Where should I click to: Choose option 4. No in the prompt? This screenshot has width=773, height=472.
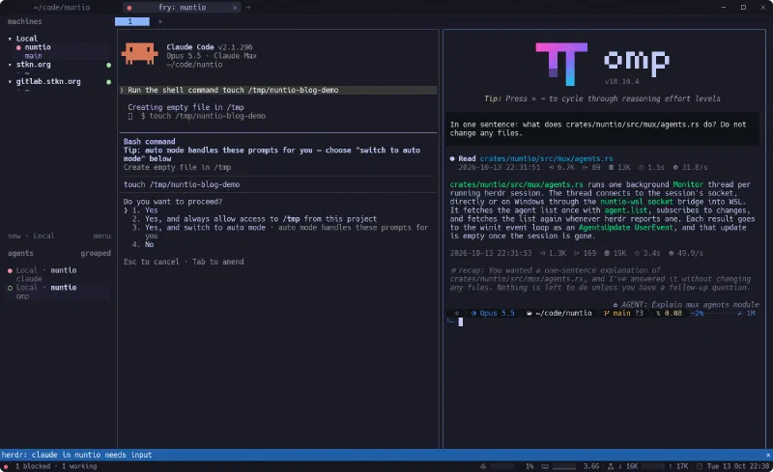[x=143, y=244]
